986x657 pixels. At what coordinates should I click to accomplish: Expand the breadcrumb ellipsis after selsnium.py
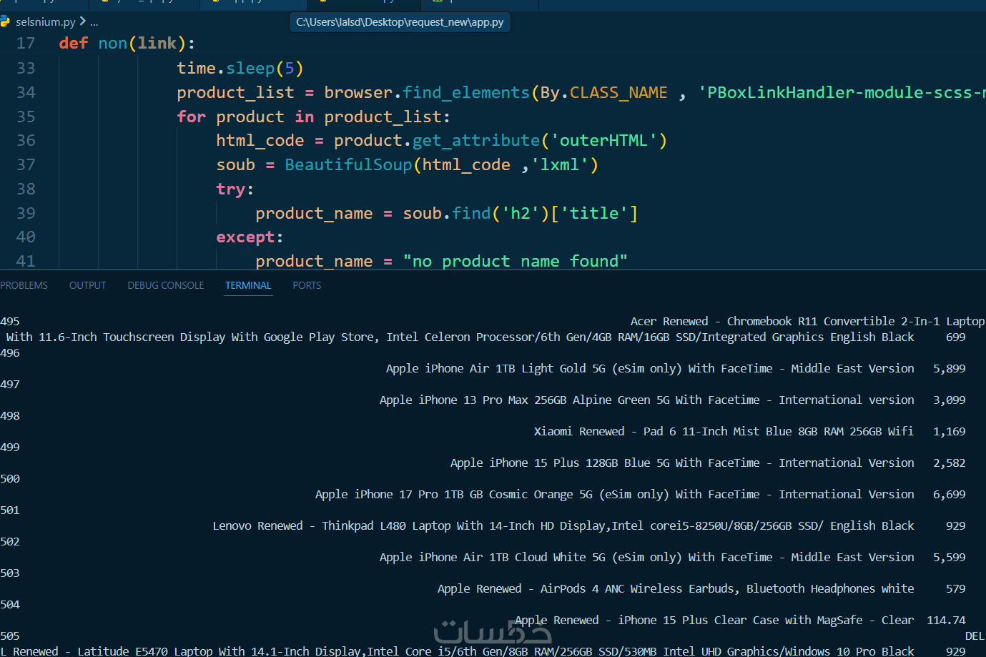pos(94,22)
